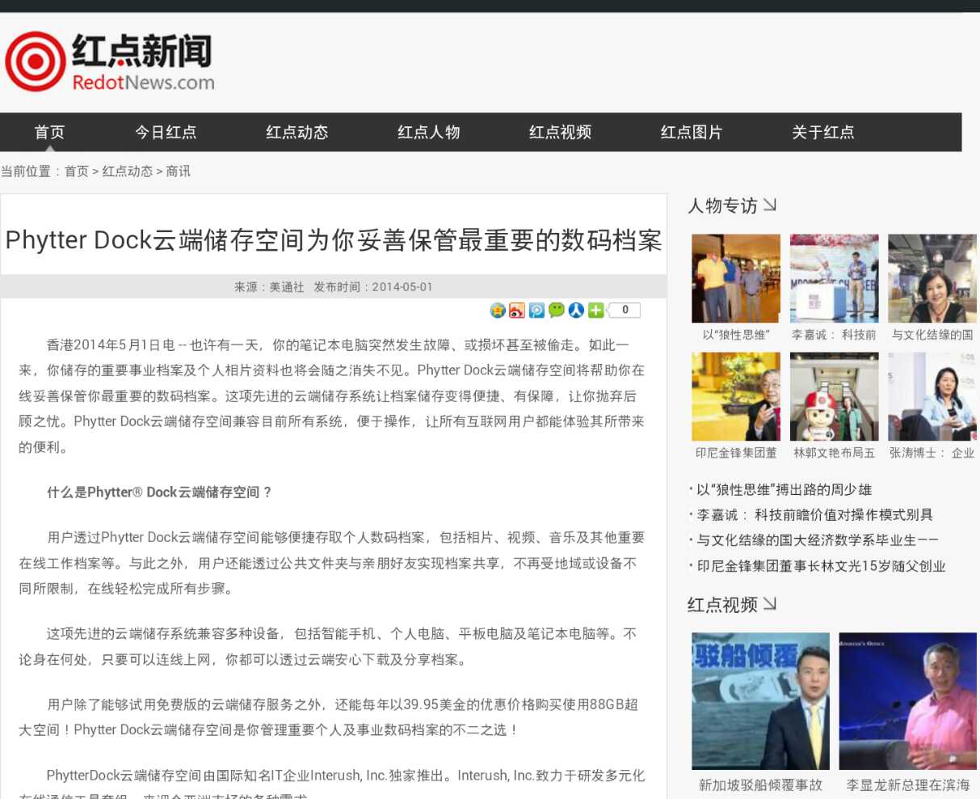Image resolution: width=980 pixels, height=799 pixels.
Task: Click caption 新加坡驳船倾覆事故
Action: [x=761, y=784]
